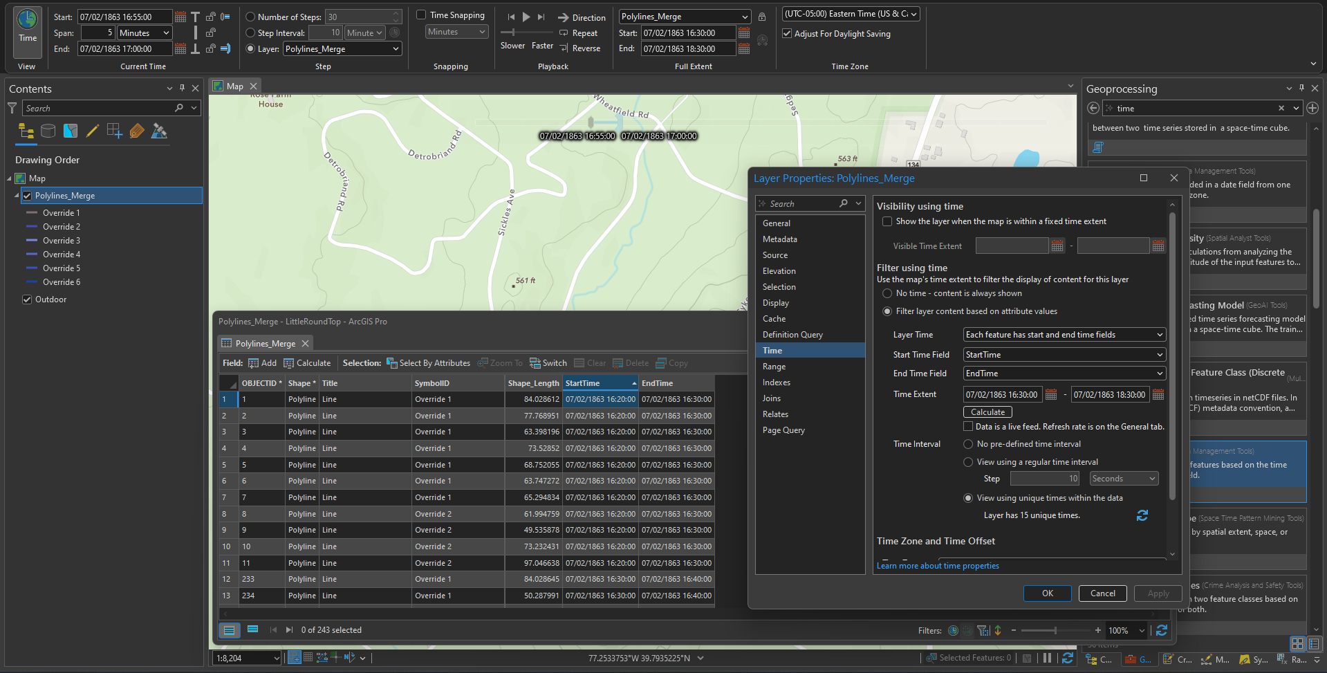
Task: Open the Start date calendar picker
Action: (x=181, y=16)
